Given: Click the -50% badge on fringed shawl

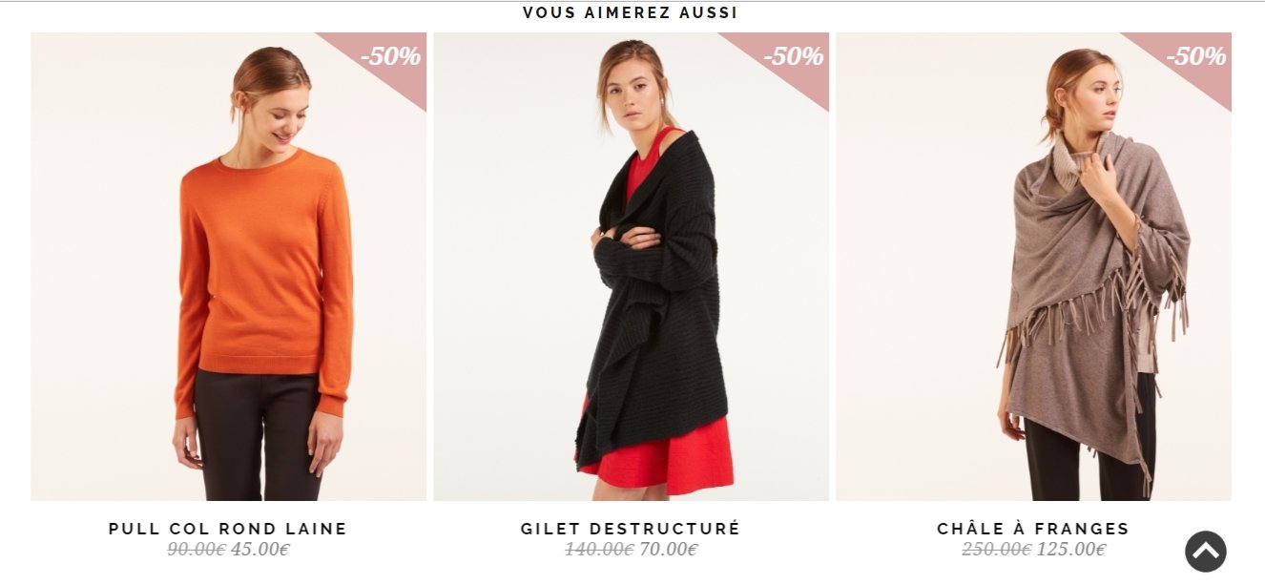Looking at the screenshot, I should pos(1194,57).
